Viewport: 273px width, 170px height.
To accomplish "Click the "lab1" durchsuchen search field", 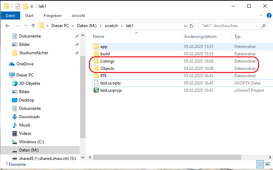I will pos(232,26).
